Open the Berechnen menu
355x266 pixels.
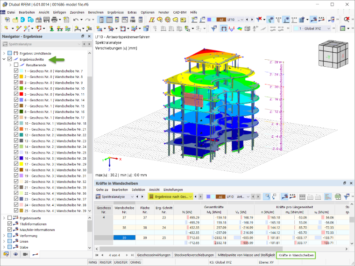click(x=96, y=12)
